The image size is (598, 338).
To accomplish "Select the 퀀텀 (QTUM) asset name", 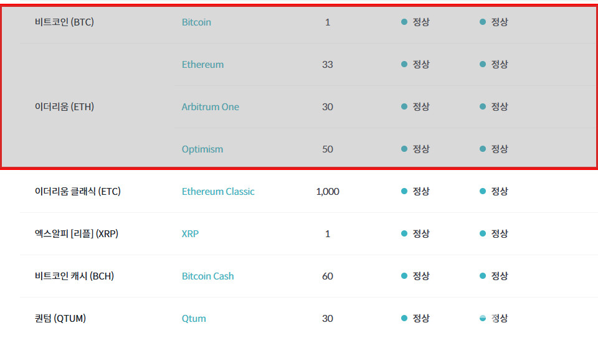I will pyautogui.click(x=60, y=319).
